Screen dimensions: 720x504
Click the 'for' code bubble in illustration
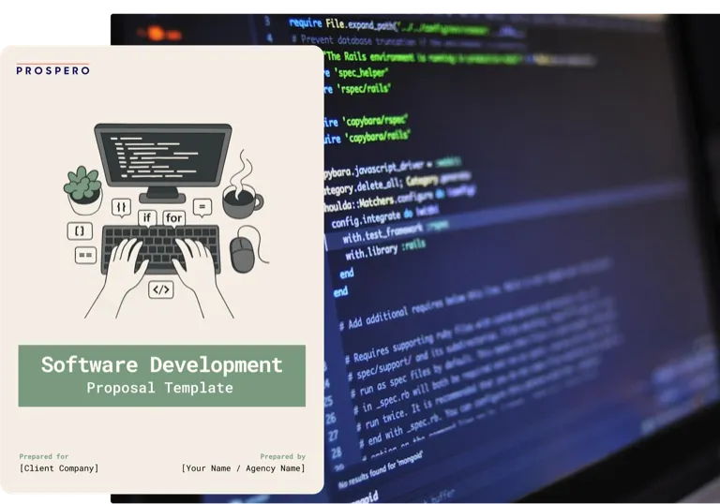[x=174, y=217]
